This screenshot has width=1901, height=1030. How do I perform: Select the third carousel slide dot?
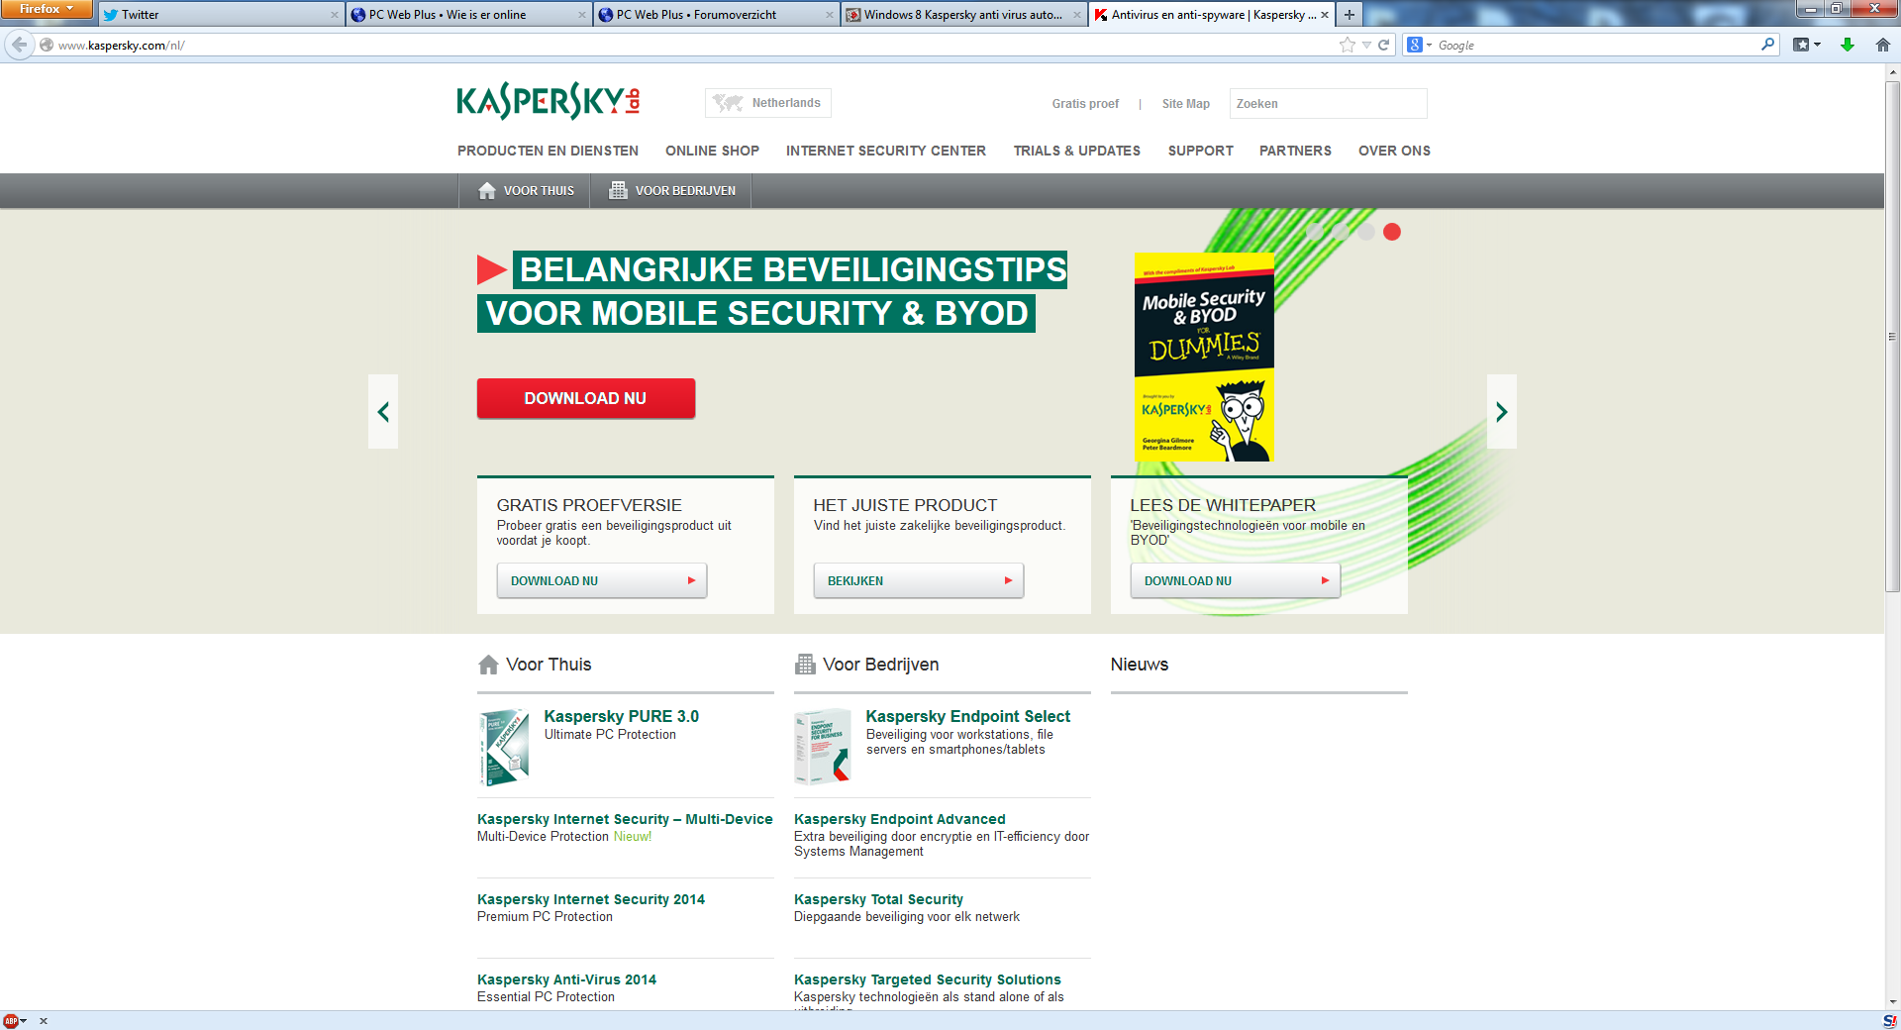pyautogui.click(x=1365, y=232)
